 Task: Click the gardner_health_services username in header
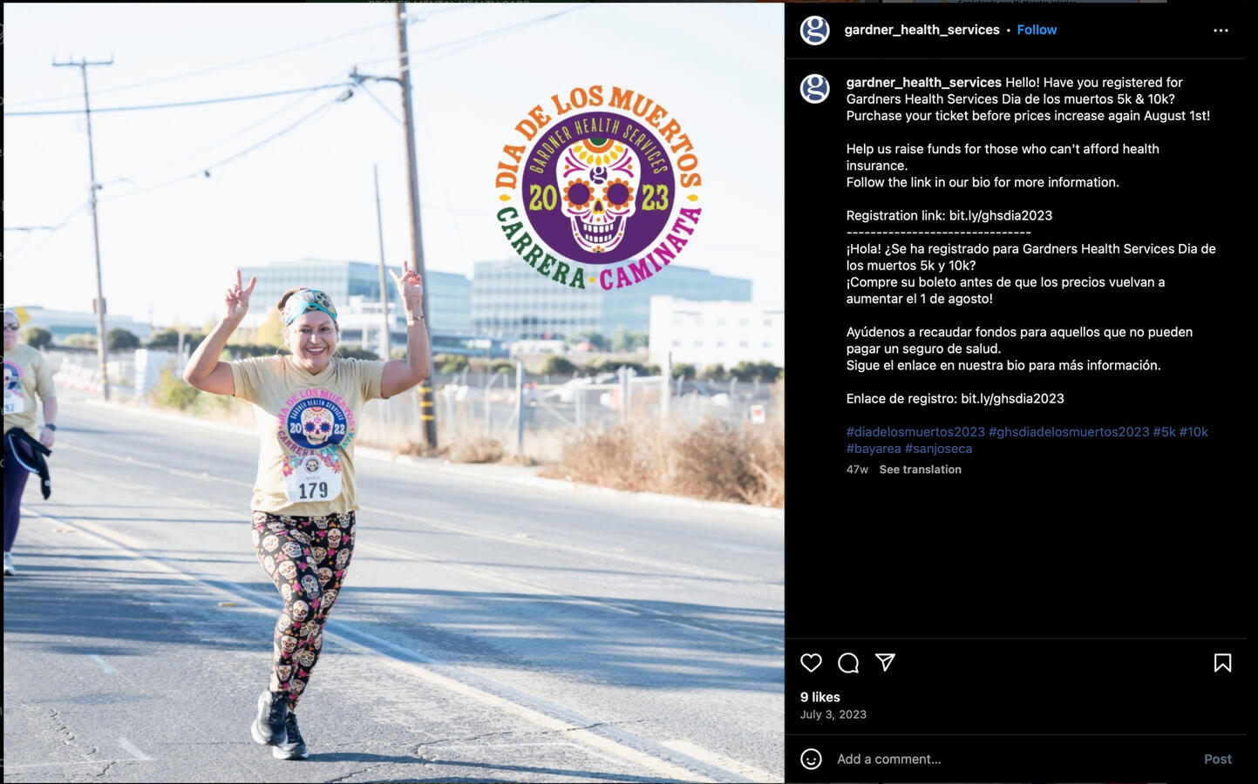click(921, 30)
